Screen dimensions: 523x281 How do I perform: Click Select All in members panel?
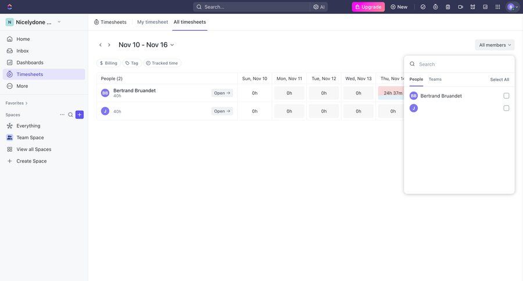(499, 80)
